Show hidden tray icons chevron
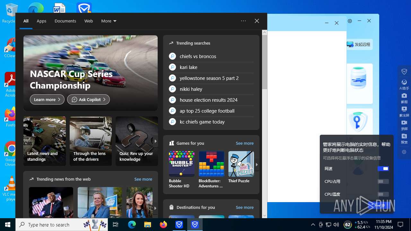Screen dimensions: 411x231 [313, 225]
